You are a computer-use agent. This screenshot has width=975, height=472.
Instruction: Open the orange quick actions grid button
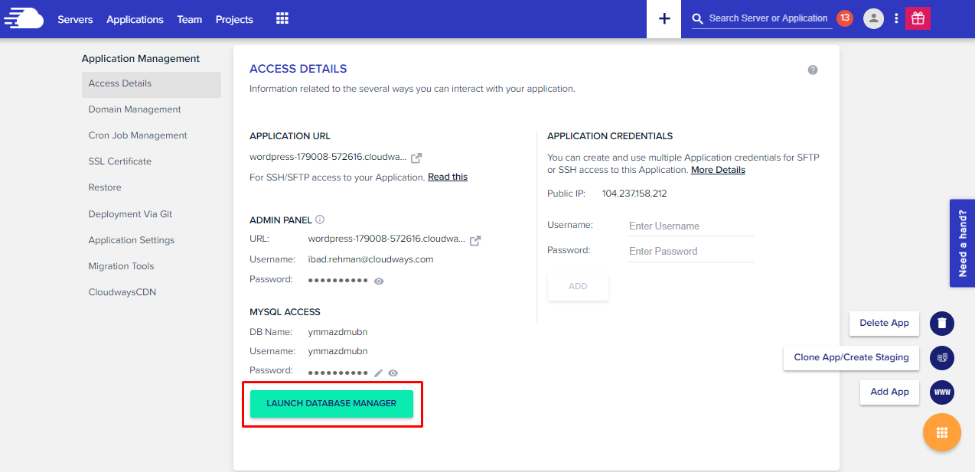[x=941, y=432]
